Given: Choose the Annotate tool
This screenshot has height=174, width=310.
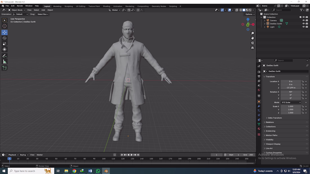Looking at the screenshot, I should click(4, 56).
